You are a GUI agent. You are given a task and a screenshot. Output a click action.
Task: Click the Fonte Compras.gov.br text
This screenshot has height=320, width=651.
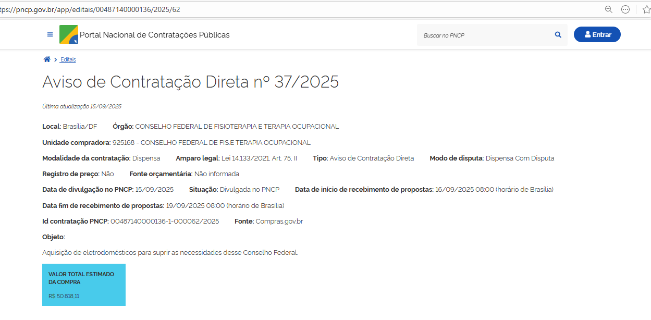(279, 221)
